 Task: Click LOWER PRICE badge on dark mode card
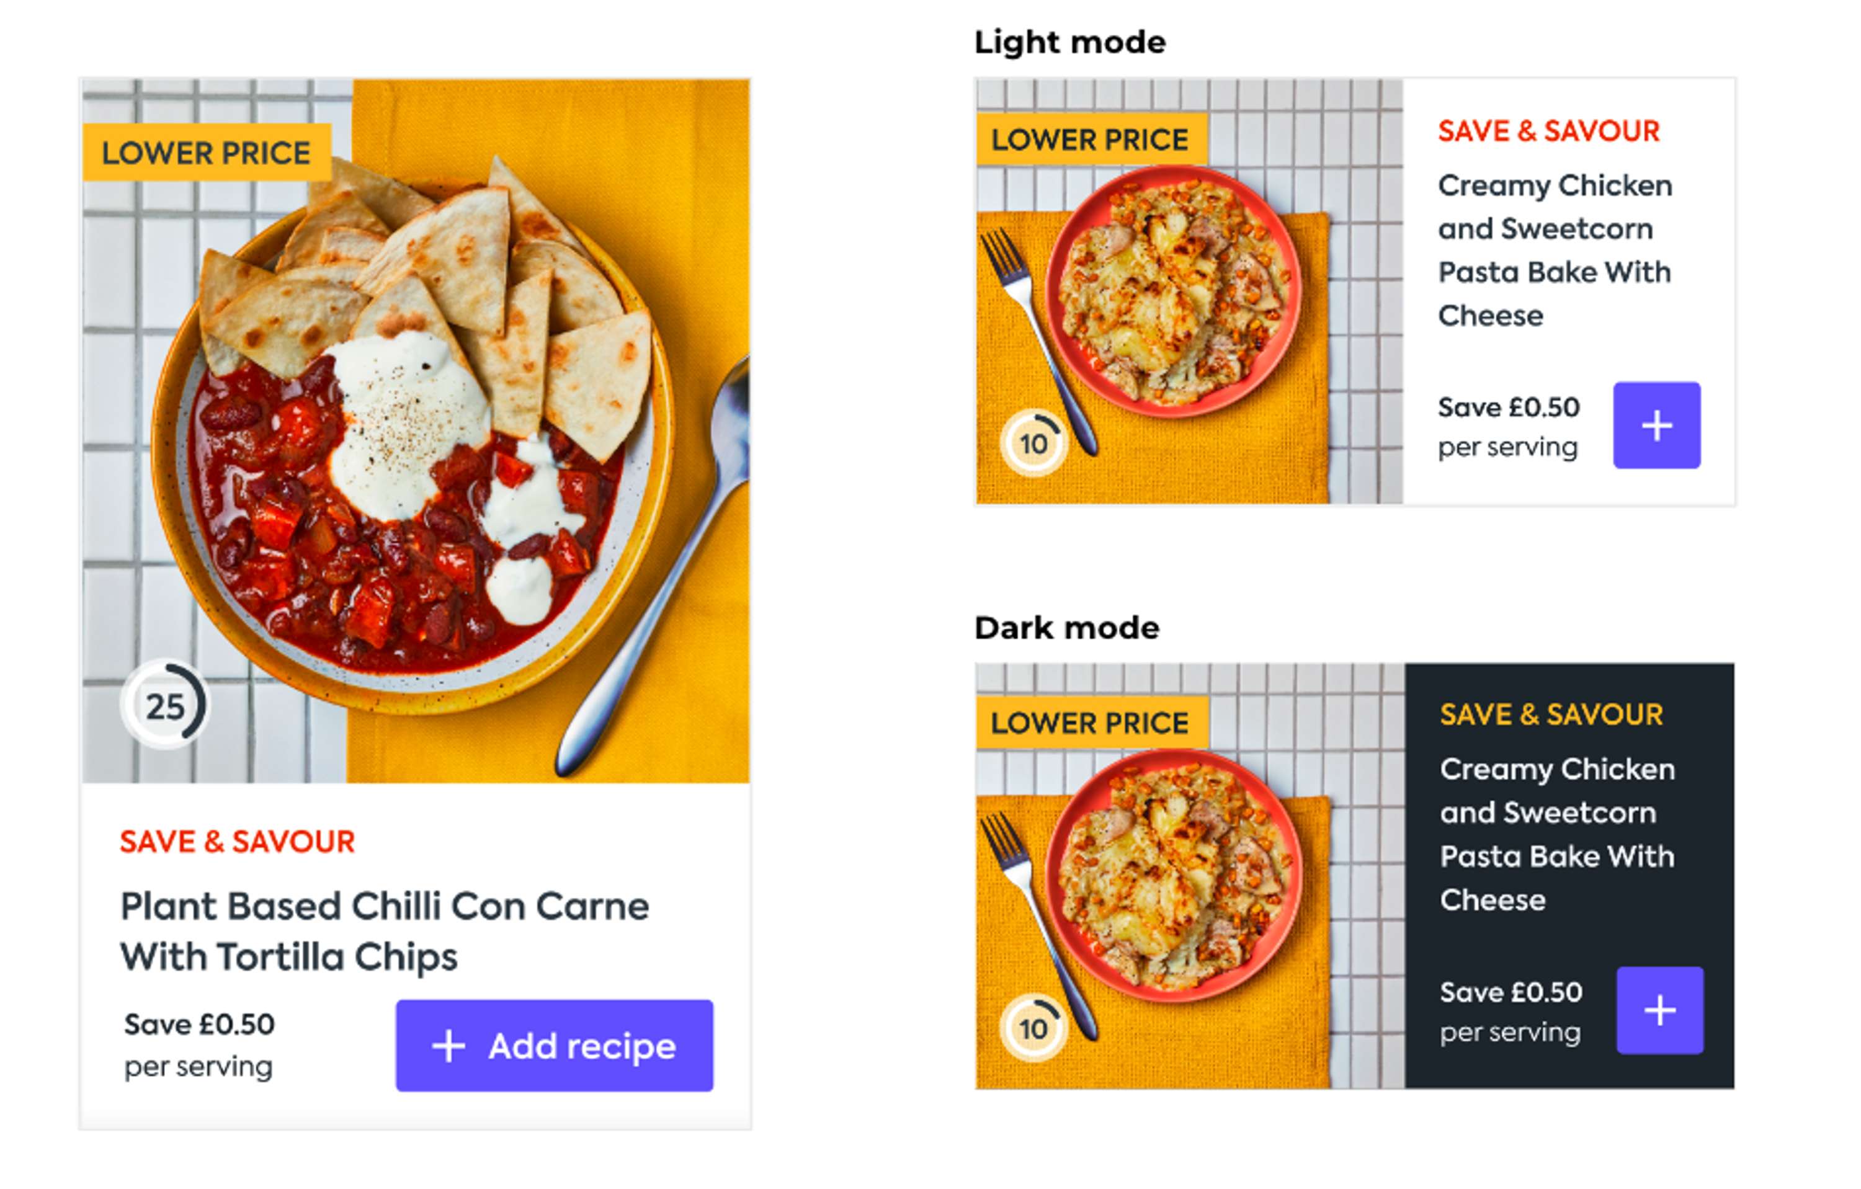[1090, 723]
